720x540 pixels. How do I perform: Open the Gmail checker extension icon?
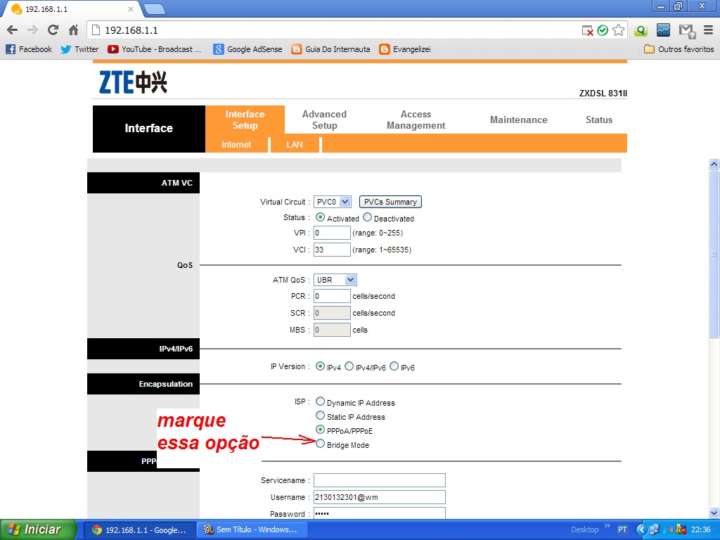tap(686, 30)
